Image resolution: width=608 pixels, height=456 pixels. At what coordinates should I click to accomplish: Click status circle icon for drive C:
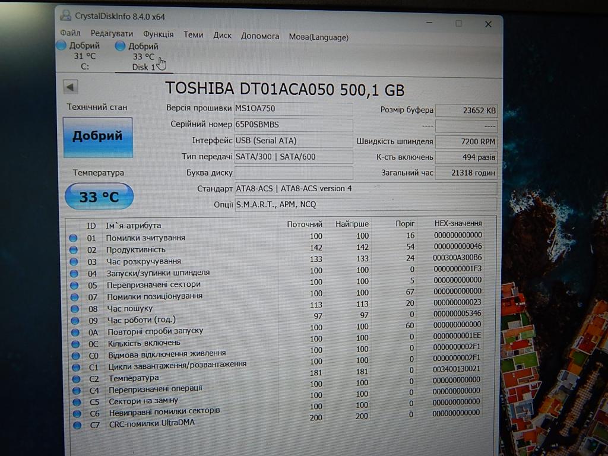click(61, 46)
